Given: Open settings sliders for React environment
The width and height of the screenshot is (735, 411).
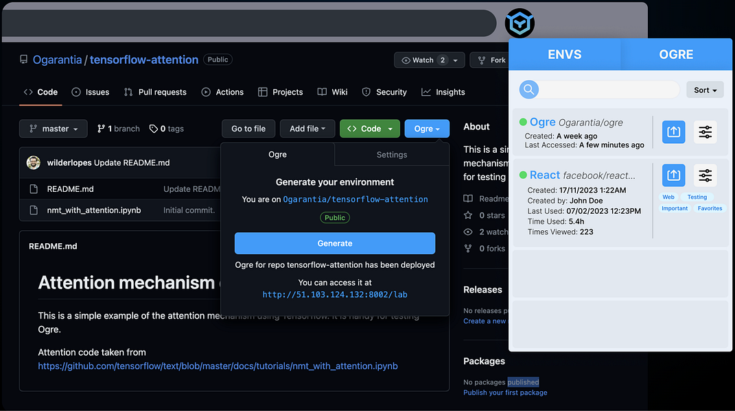Looking at the screenshot, I should pyautogui.click(x=705, y=175).
